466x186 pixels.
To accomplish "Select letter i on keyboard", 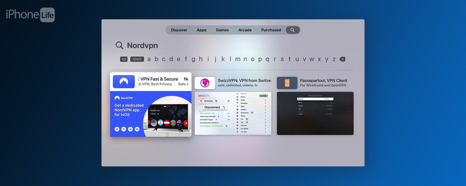I will point(208,59).
